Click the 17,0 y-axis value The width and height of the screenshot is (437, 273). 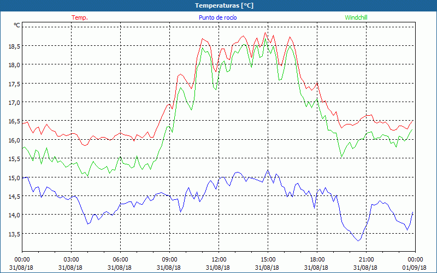coord(14,103)
